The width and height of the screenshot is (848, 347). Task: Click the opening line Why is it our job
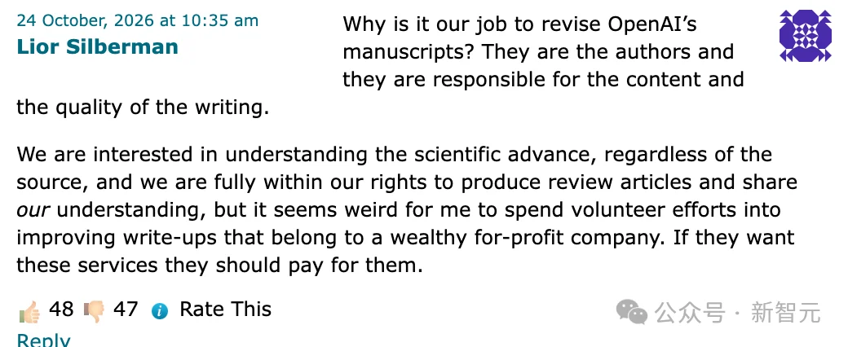click(x=520, y=24)
